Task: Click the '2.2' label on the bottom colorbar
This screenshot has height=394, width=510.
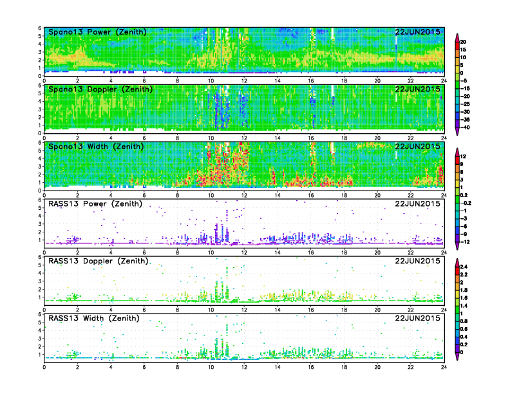Action: [x=464, y=274]
